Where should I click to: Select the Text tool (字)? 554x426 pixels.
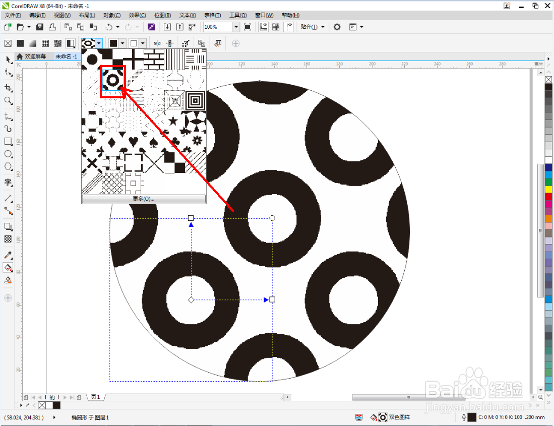[x=8, y=182]
